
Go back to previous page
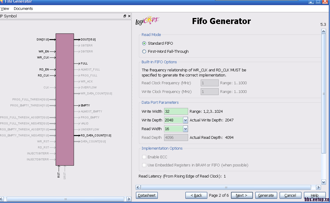(196, 196)
